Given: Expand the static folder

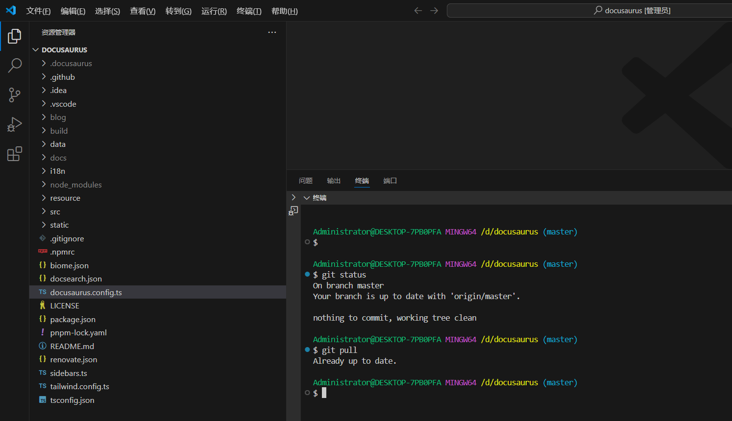Looking at the screenshot, I should point(44,225).
